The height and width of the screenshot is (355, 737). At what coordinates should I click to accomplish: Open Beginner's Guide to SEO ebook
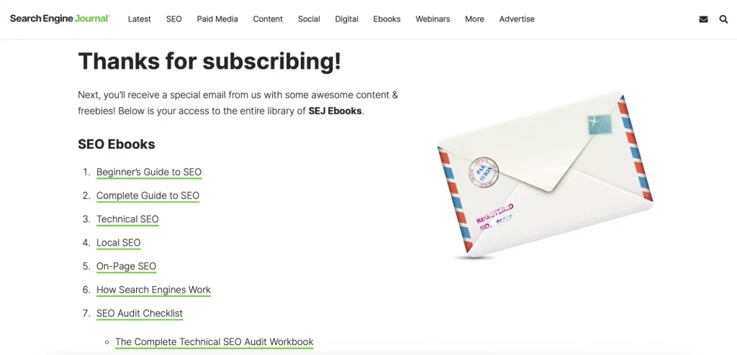click(x=149, y=172)
